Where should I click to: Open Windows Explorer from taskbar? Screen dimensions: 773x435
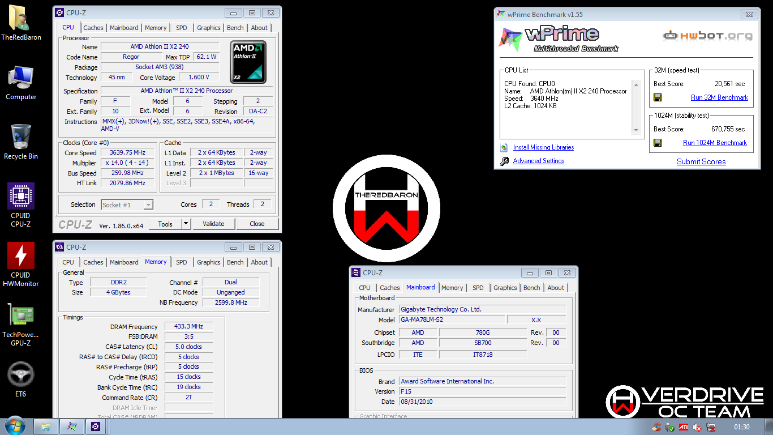tap(46, 427)
